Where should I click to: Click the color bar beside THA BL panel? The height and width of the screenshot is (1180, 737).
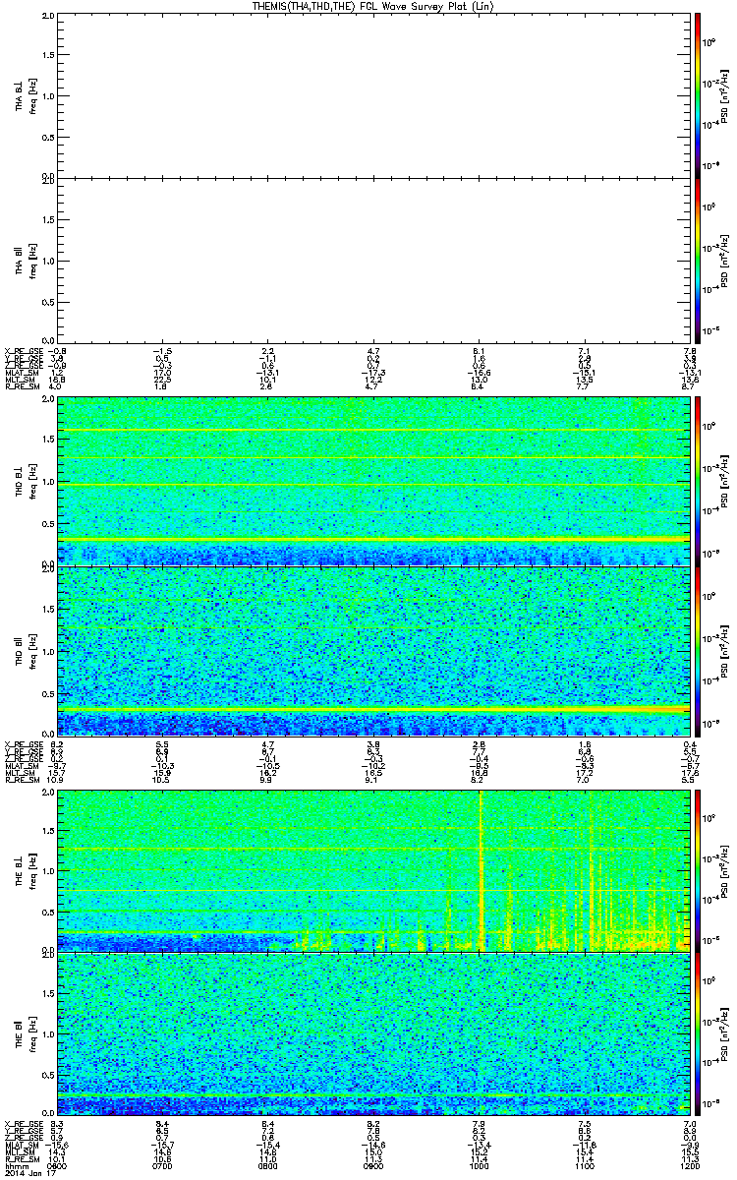pyautogui.click(x=697, y=94)
